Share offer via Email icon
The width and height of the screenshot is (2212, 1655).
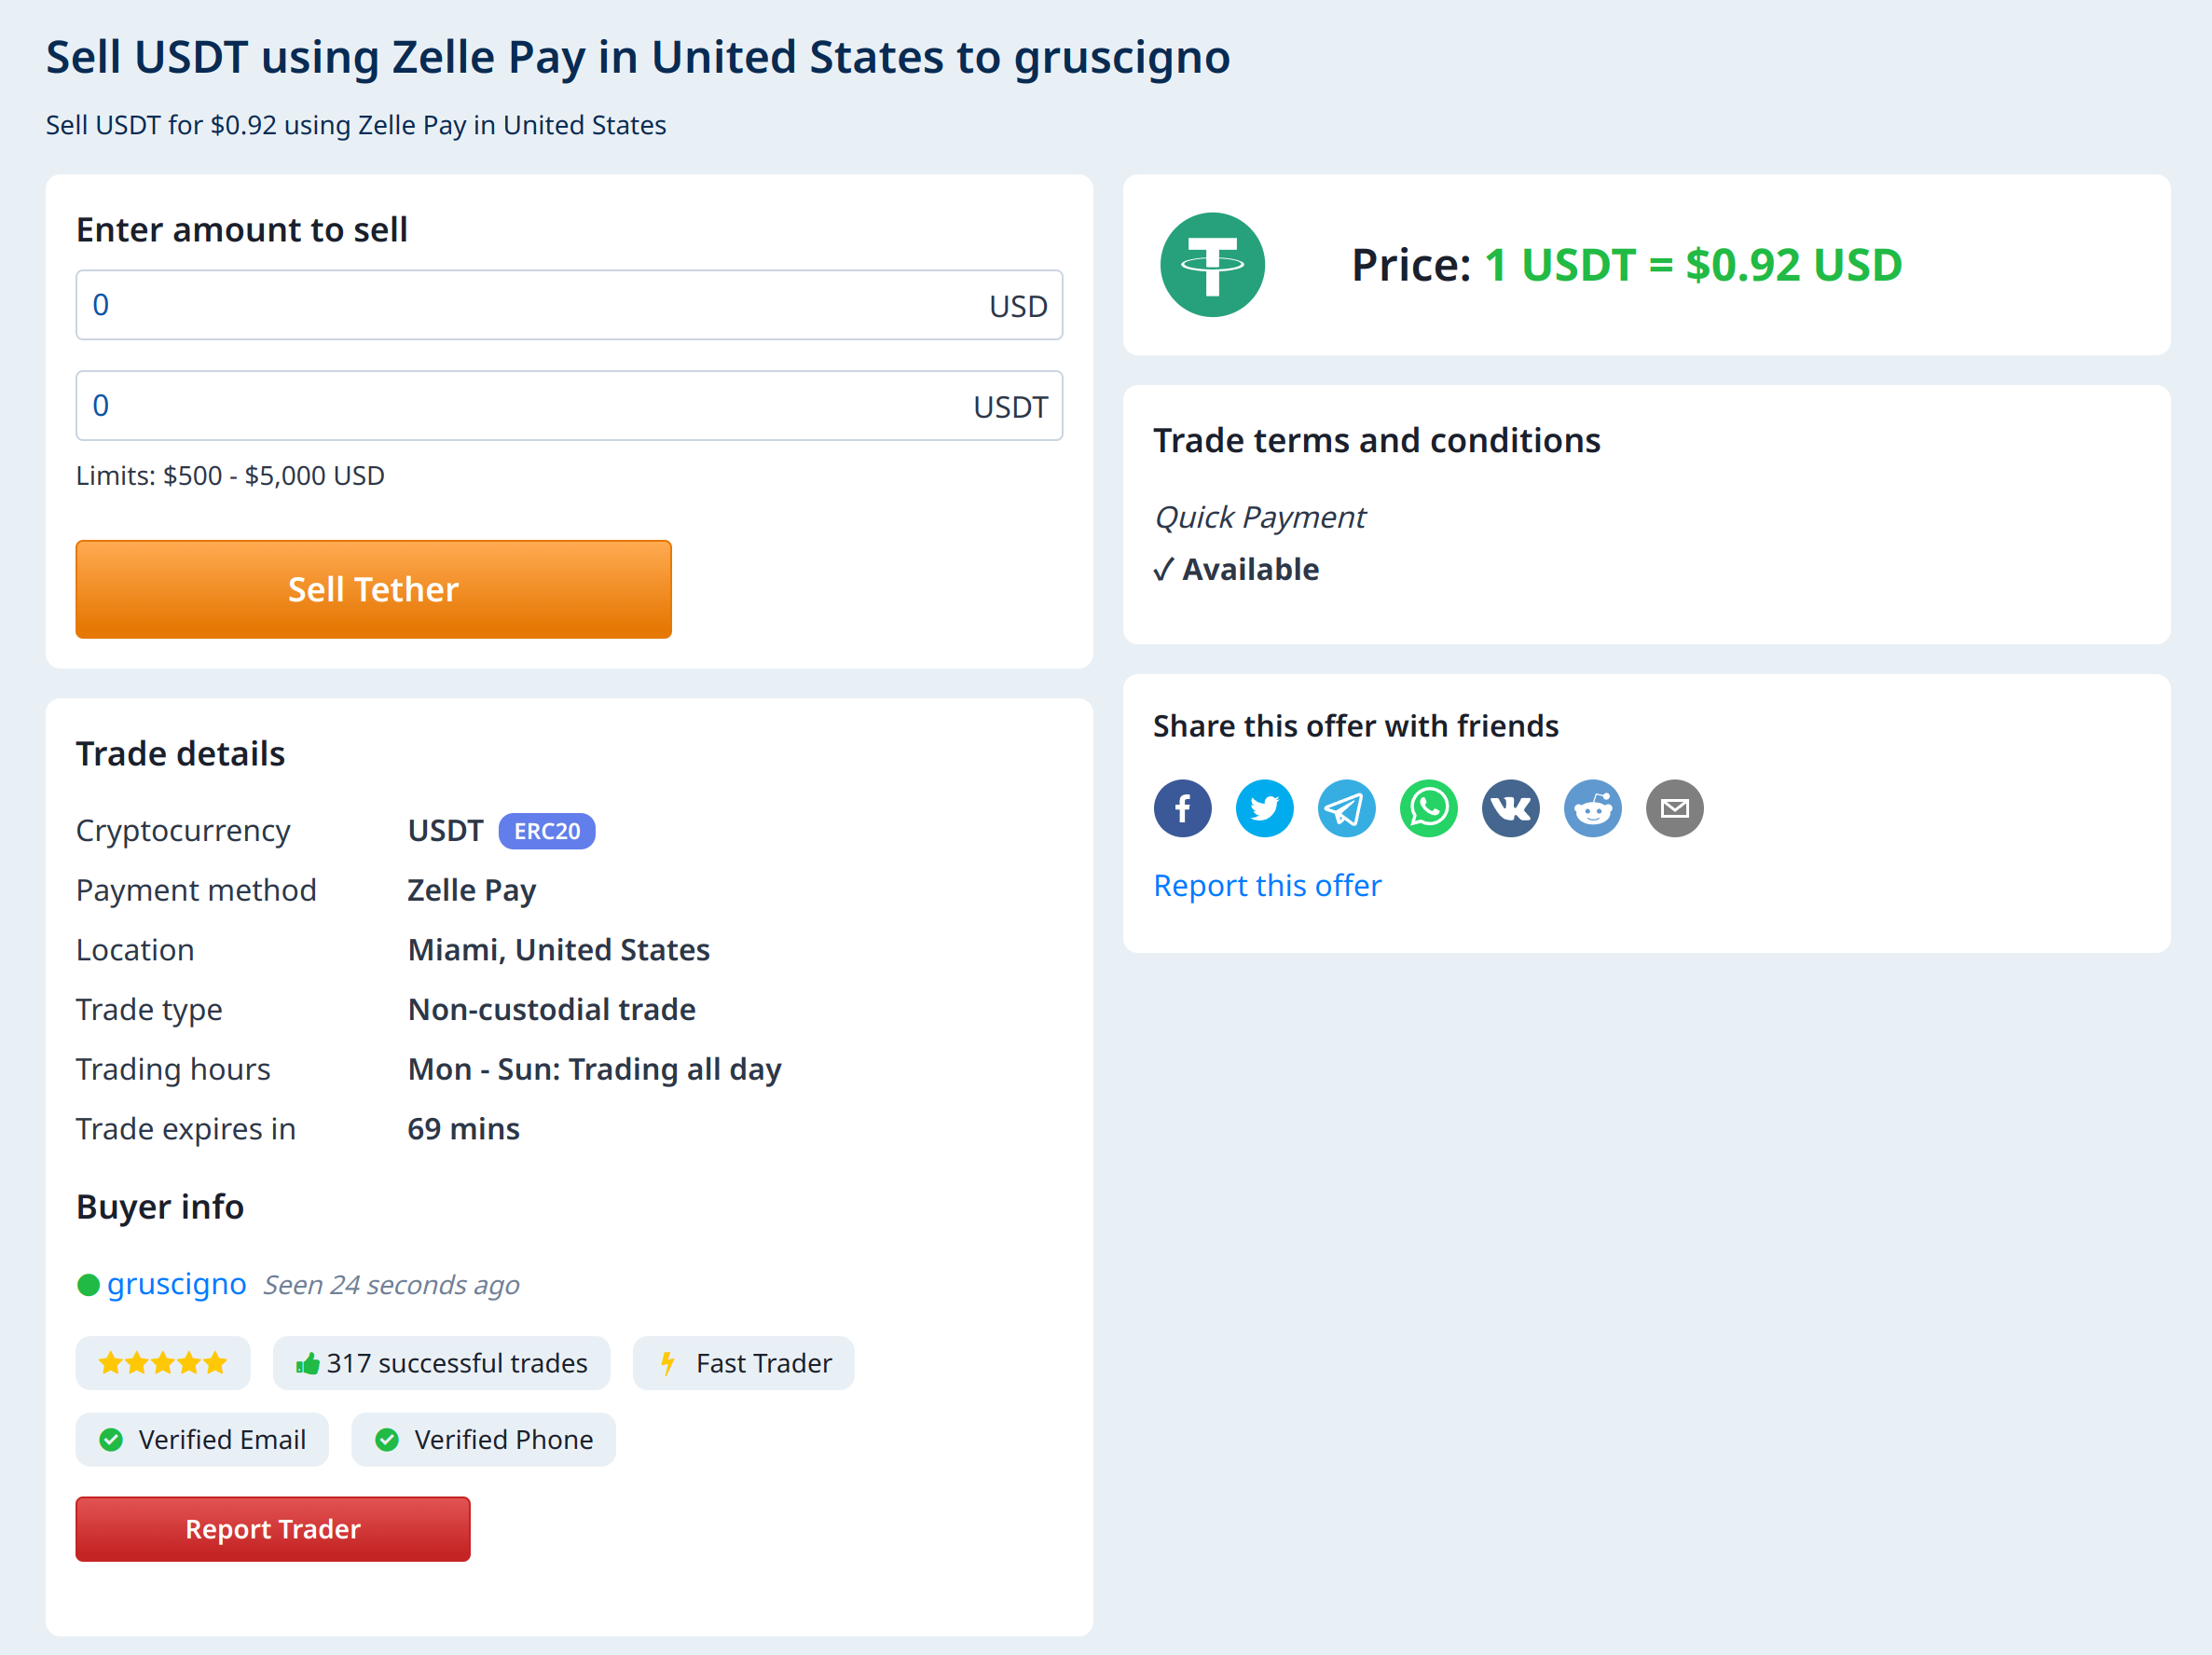pos(1673,807)
